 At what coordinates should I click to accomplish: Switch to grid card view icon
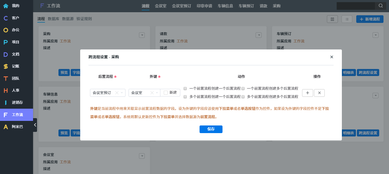332,19
